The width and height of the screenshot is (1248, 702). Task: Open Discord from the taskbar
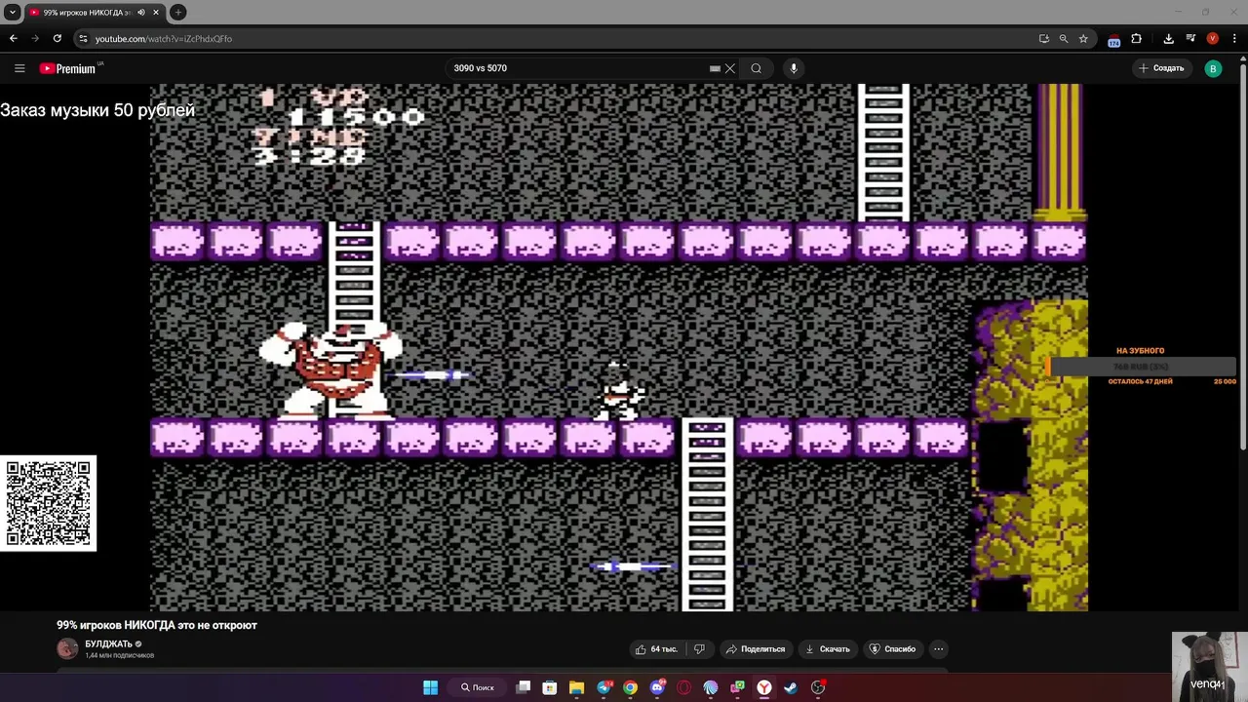click(x=657, y=687)
